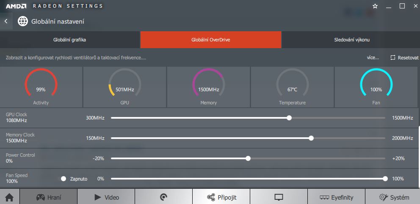This screenshot has width=420, height=204.
Task: Toggle the Fan Speed Zapnuto switch
Action: point(62,179)
